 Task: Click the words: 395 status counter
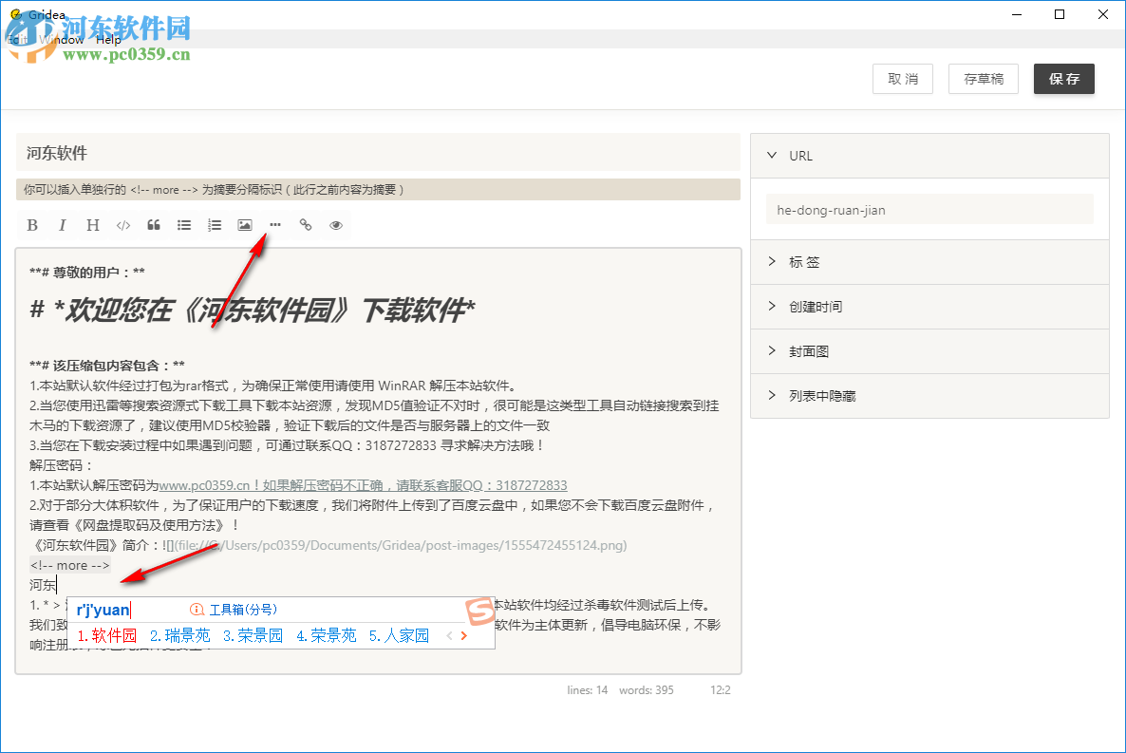[x=647, y=689]
